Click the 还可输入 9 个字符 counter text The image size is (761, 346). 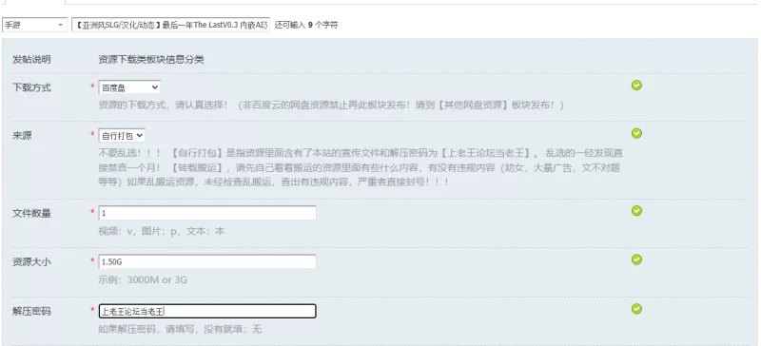click(306, 25)
